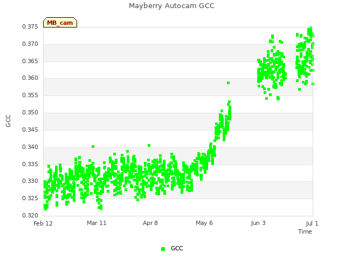345x259 pixels.
Task: Click the 0.350 y-axis value
Action: (30, 113)
